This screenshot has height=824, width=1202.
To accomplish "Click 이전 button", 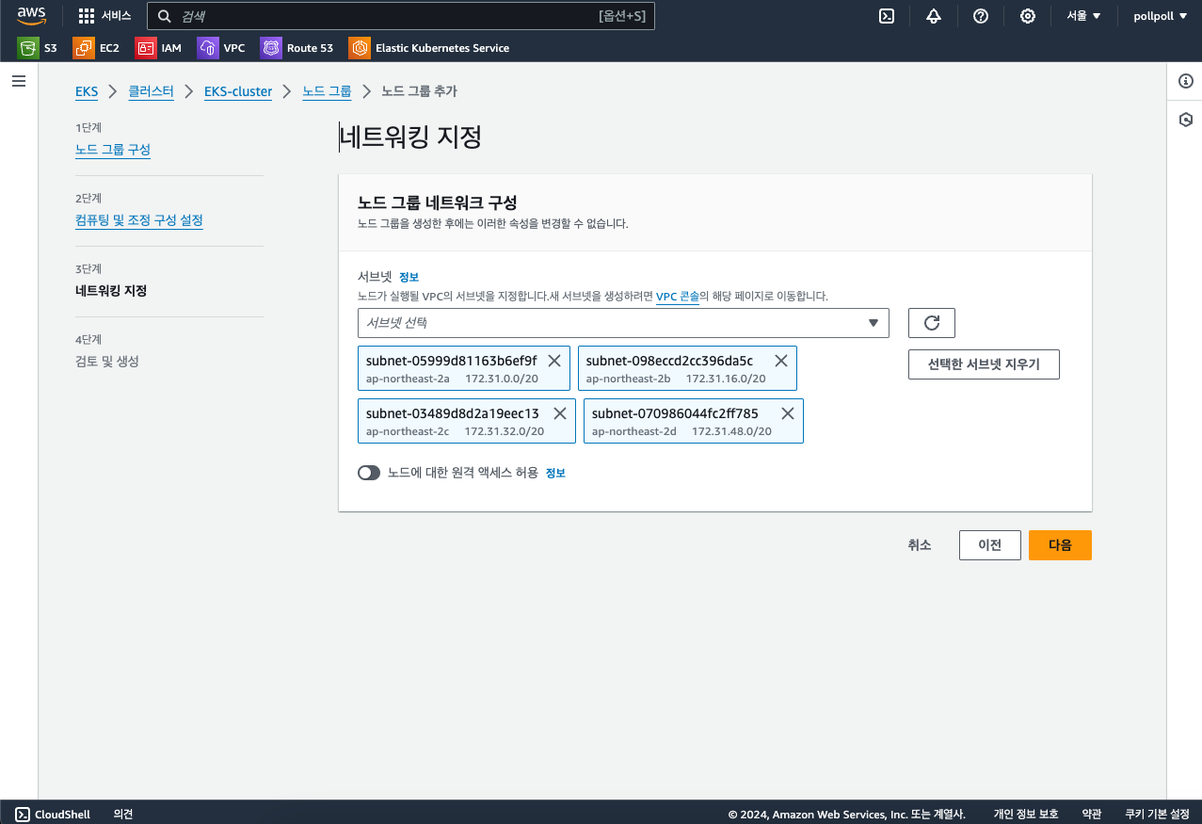I will pos(990,545).
